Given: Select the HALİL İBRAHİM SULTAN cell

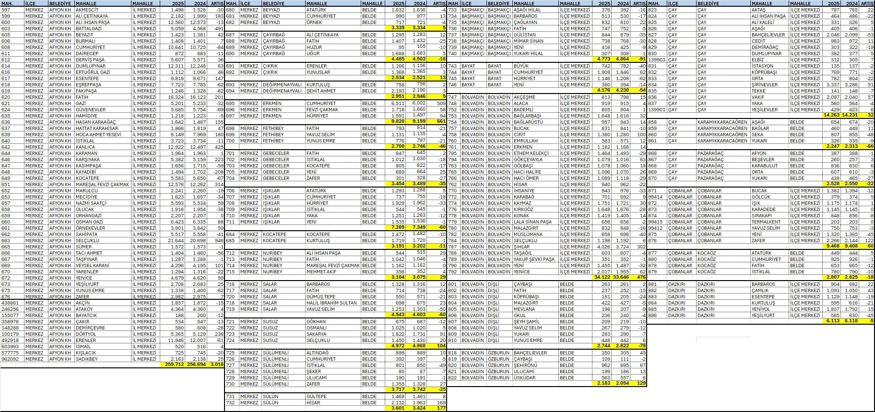Looking at the screenshot, I should pos(331,303).
